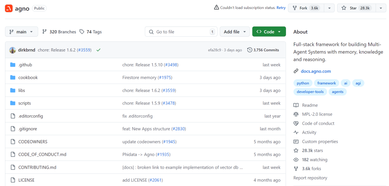Screen dimensions: 389x186
Task: Click the .gitignore file icon
Action: (13, 129)
